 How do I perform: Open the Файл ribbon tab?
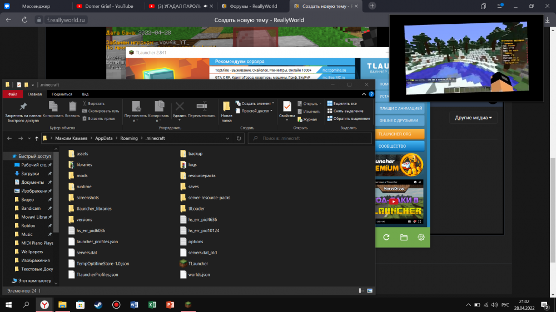[x=12, y=94]
